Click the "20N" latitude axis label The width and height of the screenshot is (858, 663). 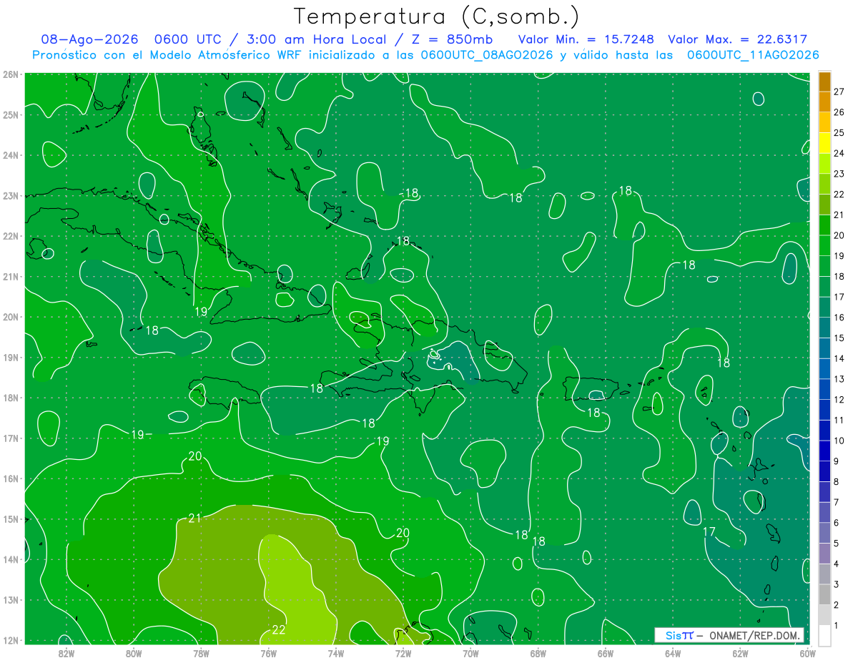click(x=10, y=317)
